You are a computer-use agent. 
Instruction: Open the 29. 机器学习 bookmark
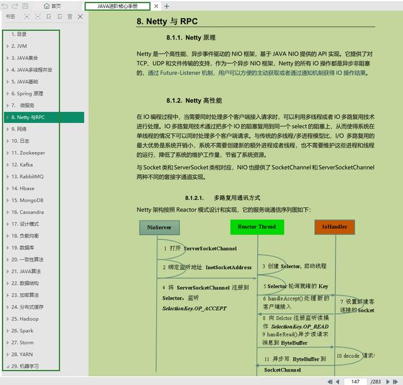pyautogui.click(x=25, y=366)
